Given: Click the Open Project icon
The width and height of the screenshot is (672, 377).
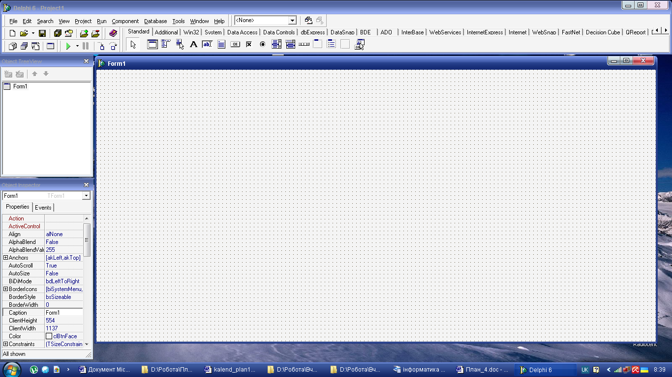Looking at the screenshot, I should tap(68, 33).
